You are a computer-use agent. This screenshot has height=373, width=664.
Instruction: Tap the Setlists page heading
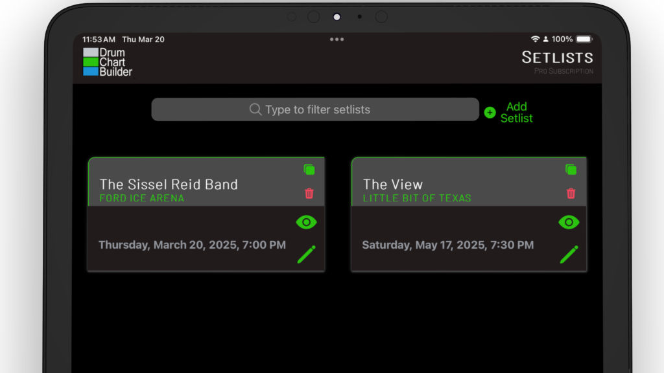tap(557, 58)
